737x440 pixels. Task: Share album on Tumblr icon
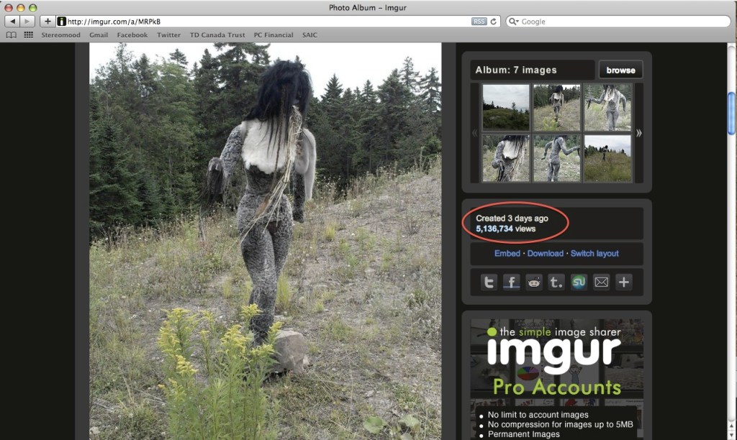tap(556, 283)
